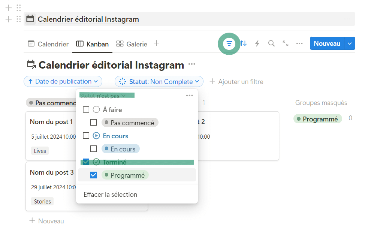Click the search magnifier icon
374x226 pixels.
(271, 43)
